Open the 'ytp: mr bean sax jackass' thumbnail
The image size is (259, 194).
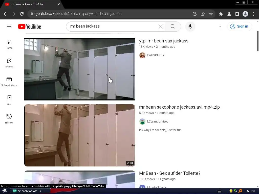(x=80, y=69)
